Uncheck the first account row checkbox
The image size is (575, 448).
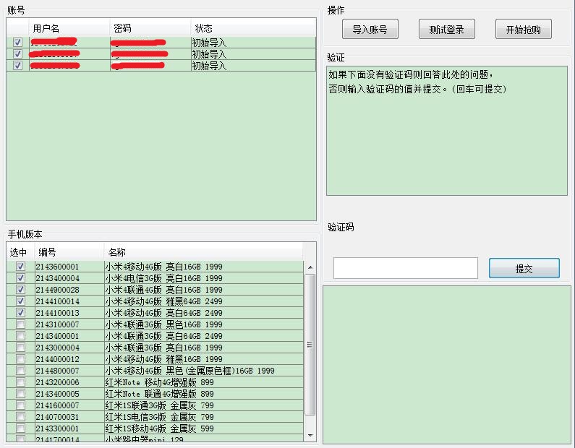pyautogui.click(x=17, y=42)
